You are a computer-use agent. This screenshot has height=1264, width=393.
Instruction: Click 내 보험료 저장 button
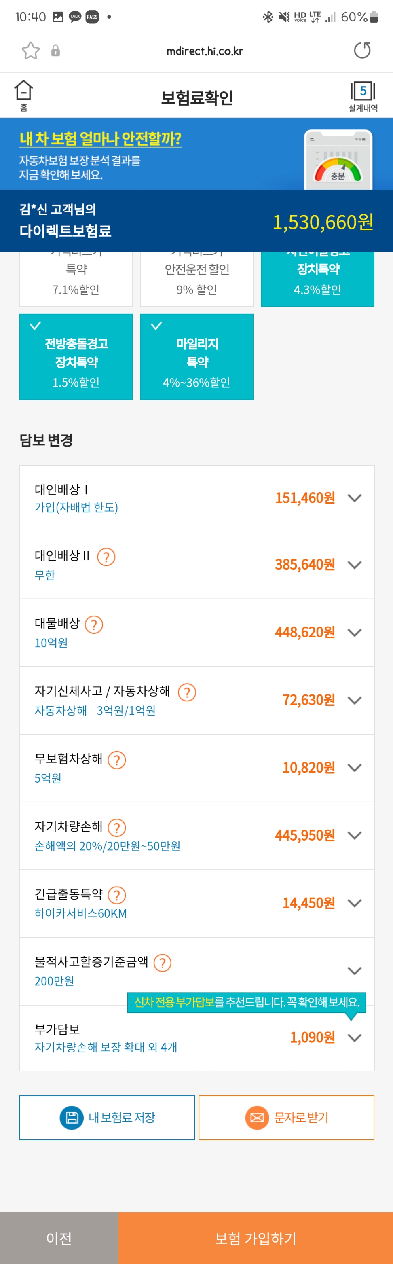tap(107, 1117)
